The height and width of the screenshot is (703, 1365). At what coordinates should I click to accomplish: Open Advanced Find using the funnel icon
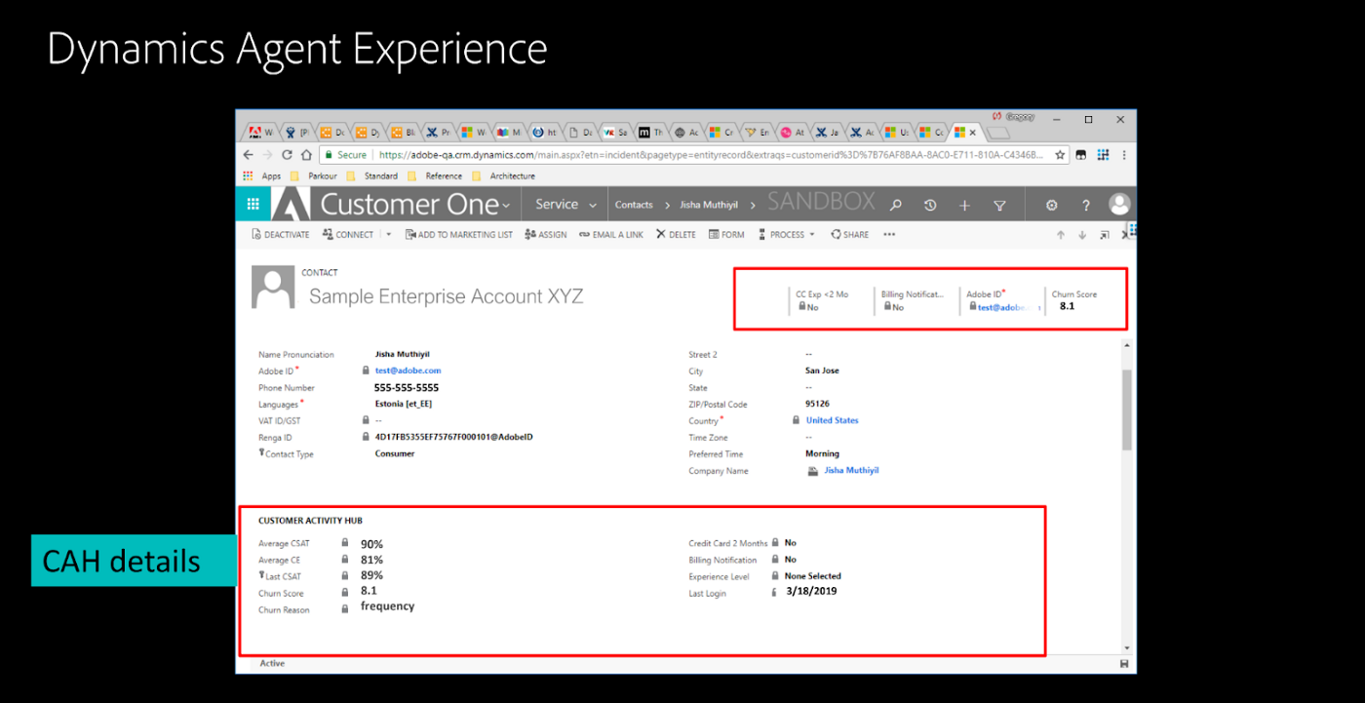(1000, 204)
